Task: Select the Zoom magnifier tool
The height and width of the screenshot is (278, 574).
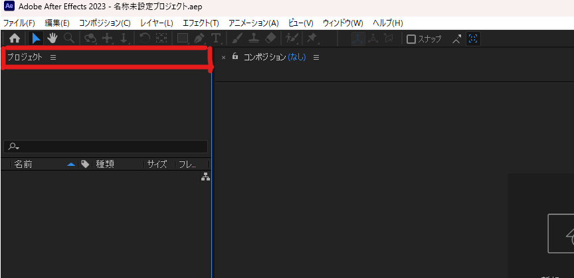Action: click(69, 38)
